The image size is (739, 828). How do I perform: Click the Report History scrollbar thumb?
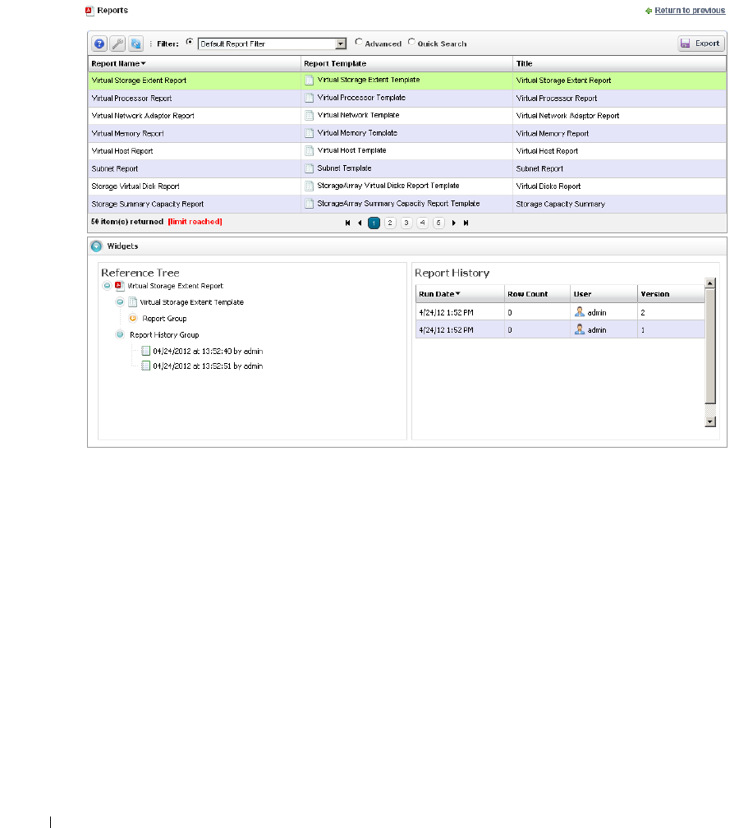[710, 347]
